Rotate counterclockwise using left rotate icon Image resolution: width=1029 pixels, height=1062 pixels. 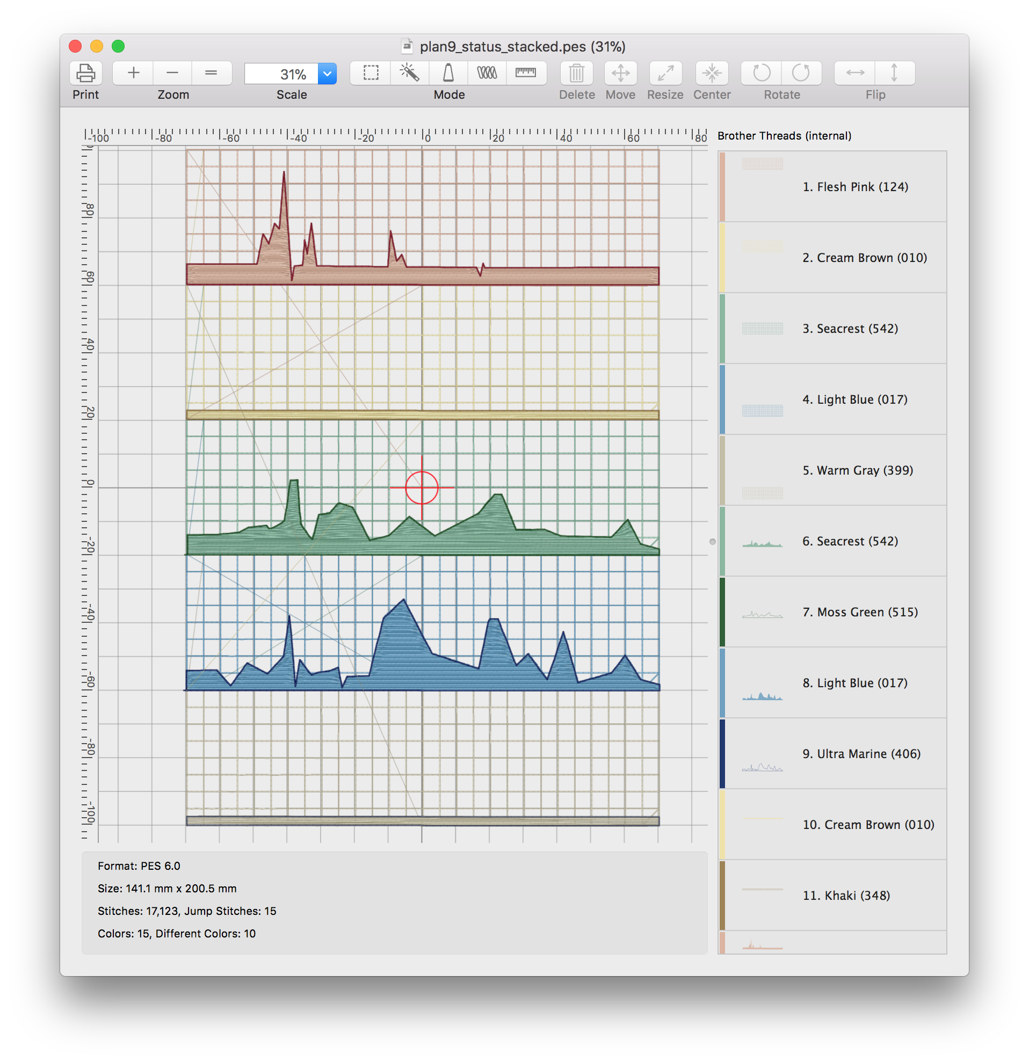tap(762, 73)
